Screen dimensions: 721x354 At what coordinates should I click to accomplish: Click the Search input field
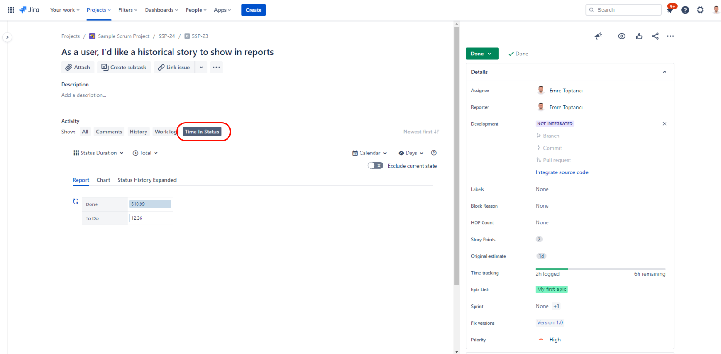pos(626,10)
